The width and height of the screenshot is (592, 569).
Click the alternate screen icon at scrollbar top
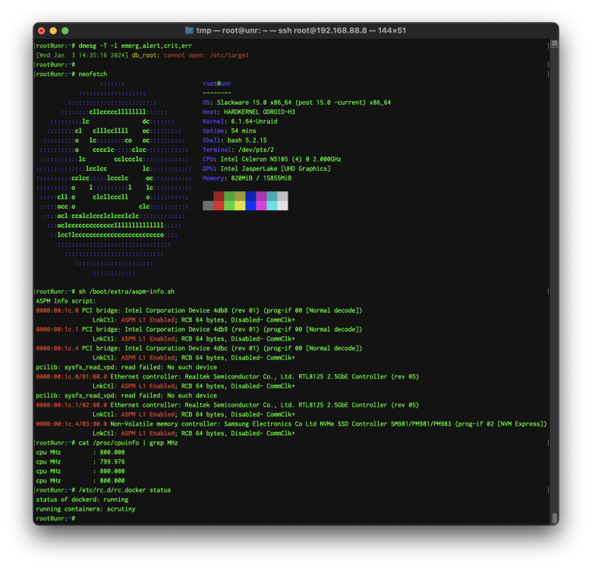click(554, 43)
